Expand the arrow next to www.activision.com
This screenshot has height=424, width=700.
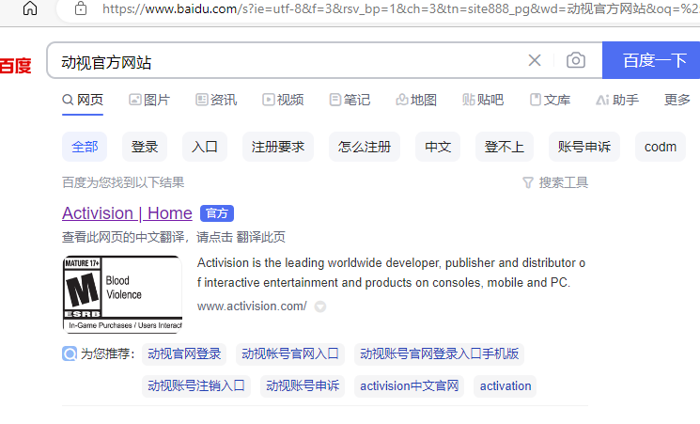tap(320, 306)
